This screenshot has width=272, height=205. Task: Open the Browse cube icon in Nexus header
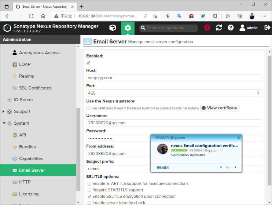113,28
